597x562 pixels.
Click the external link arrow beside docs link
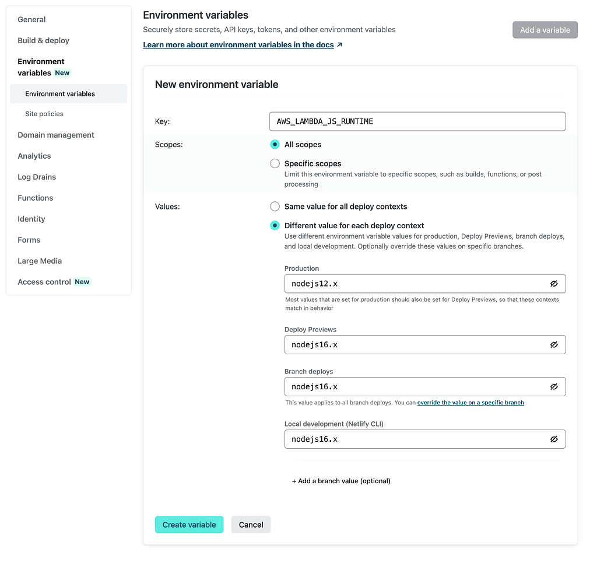[x=340, y=45]
